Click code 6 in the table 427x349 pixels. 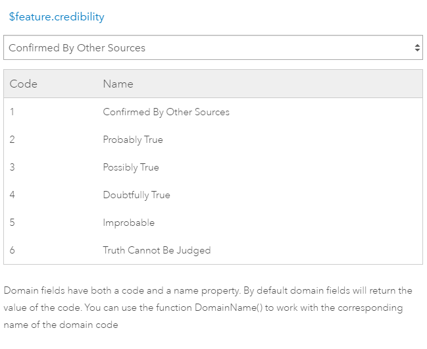[13, 250]
